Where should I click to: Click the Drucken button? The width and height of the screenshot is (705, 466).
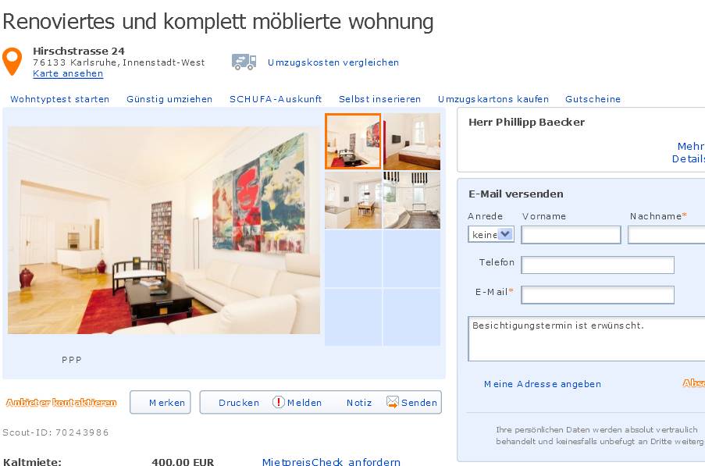[239, 403]
